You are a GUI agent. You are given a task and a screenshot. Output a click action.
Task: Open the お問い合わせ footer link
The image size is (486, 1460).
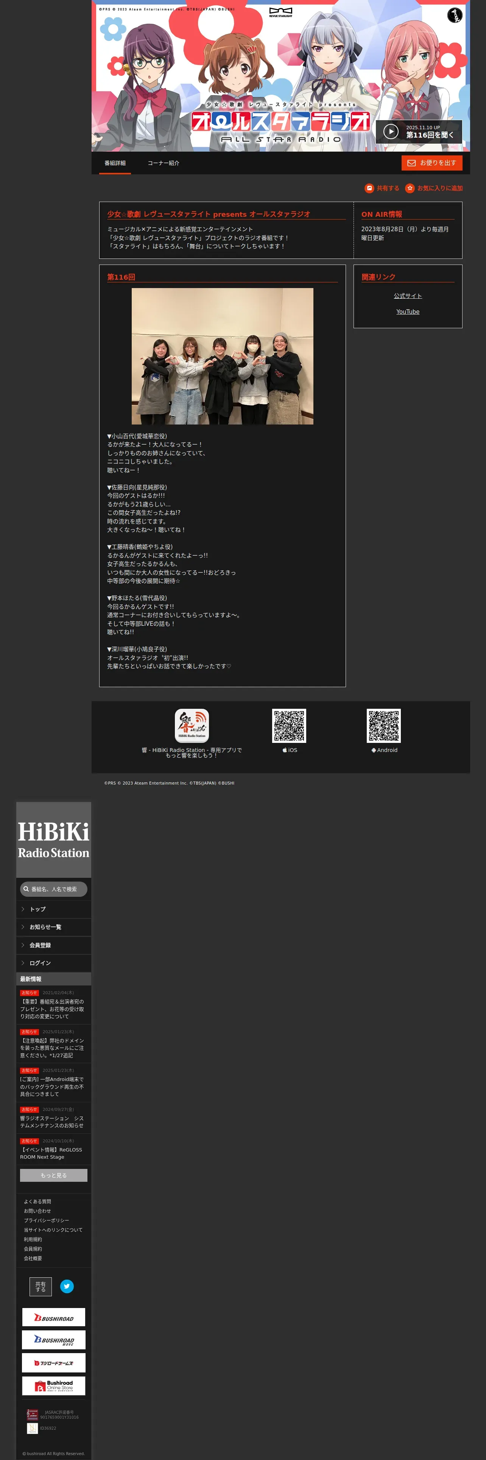pos(37,1211)
